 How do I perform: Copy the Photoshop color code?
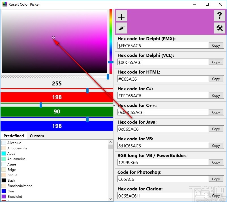coord(216,179)
